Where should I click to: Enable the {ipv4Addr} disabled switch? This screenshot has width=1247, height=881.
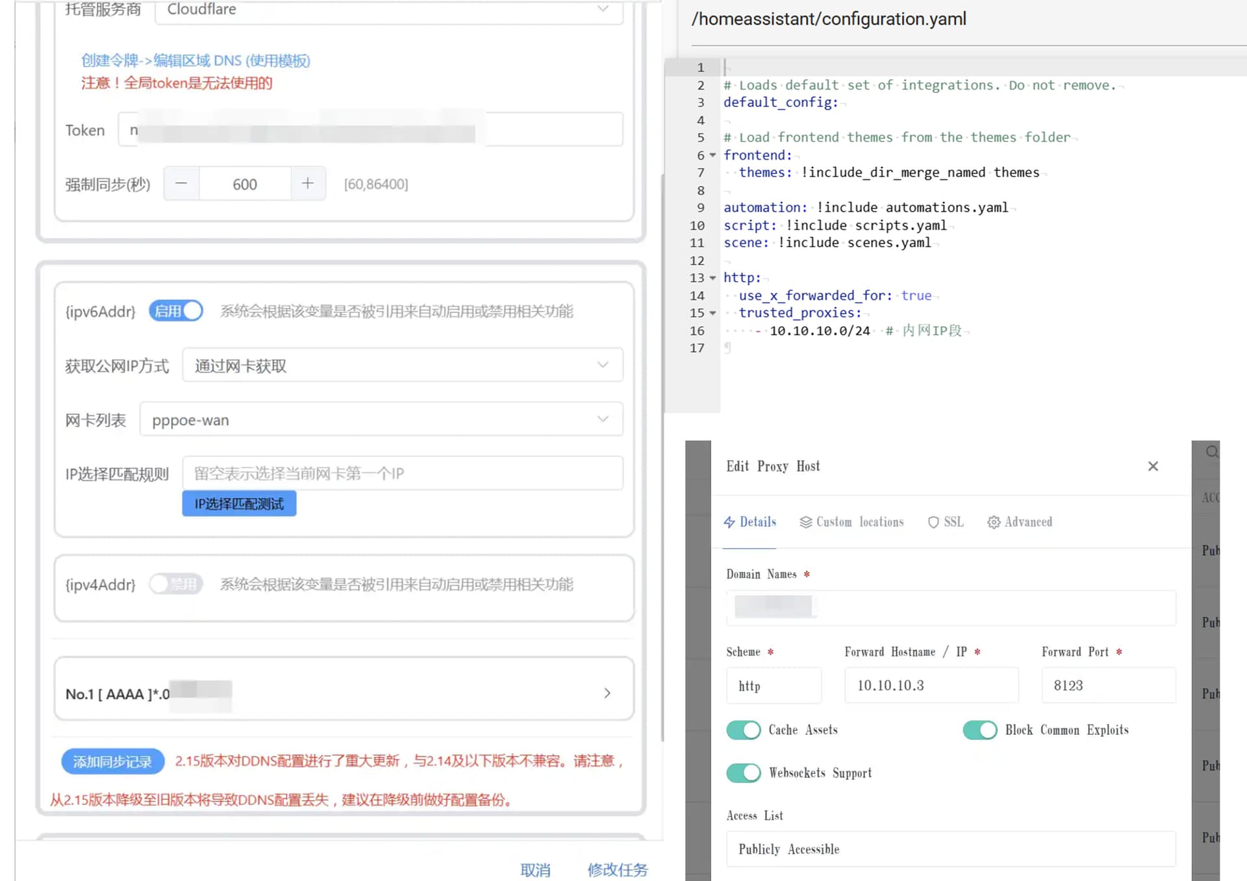tap(176, 584)
